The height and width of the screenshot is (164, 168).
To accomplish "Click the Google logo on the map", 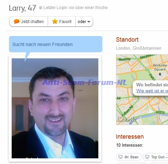I will 127,120.
